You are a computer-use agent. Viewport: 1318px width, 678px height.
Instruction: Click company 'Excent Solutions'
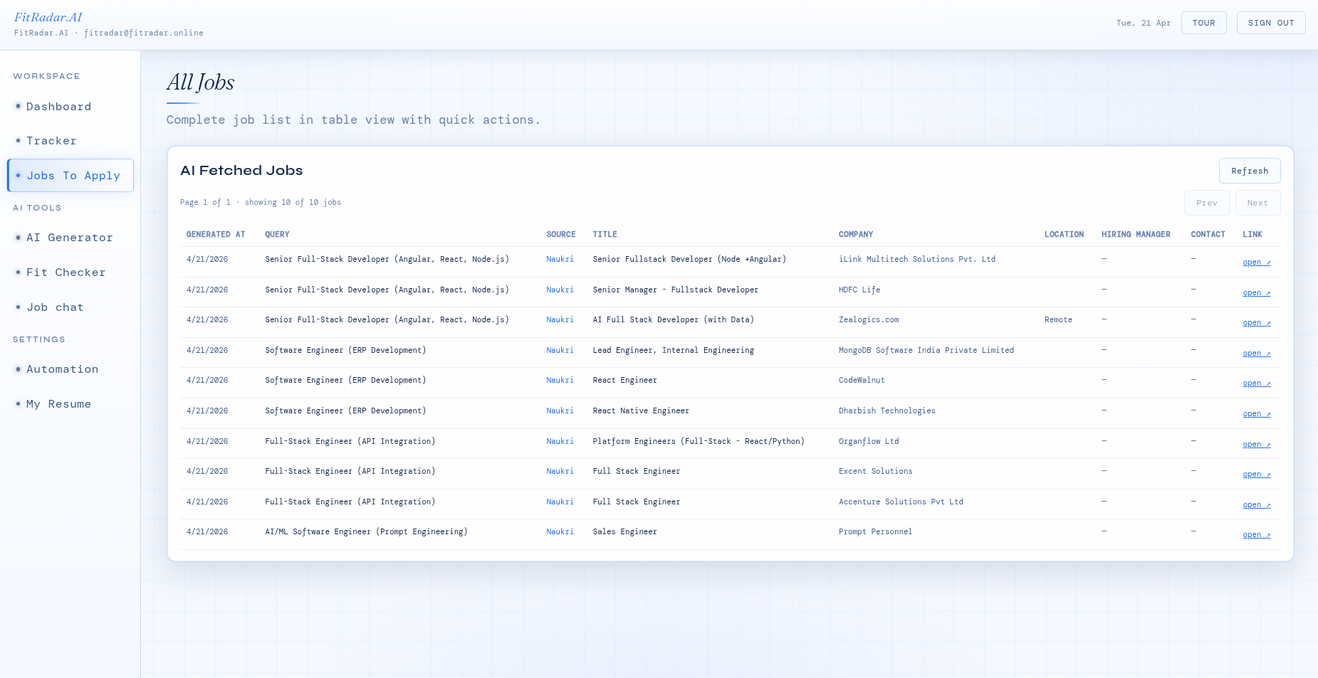pyautogui.click(x=876, y=471)
